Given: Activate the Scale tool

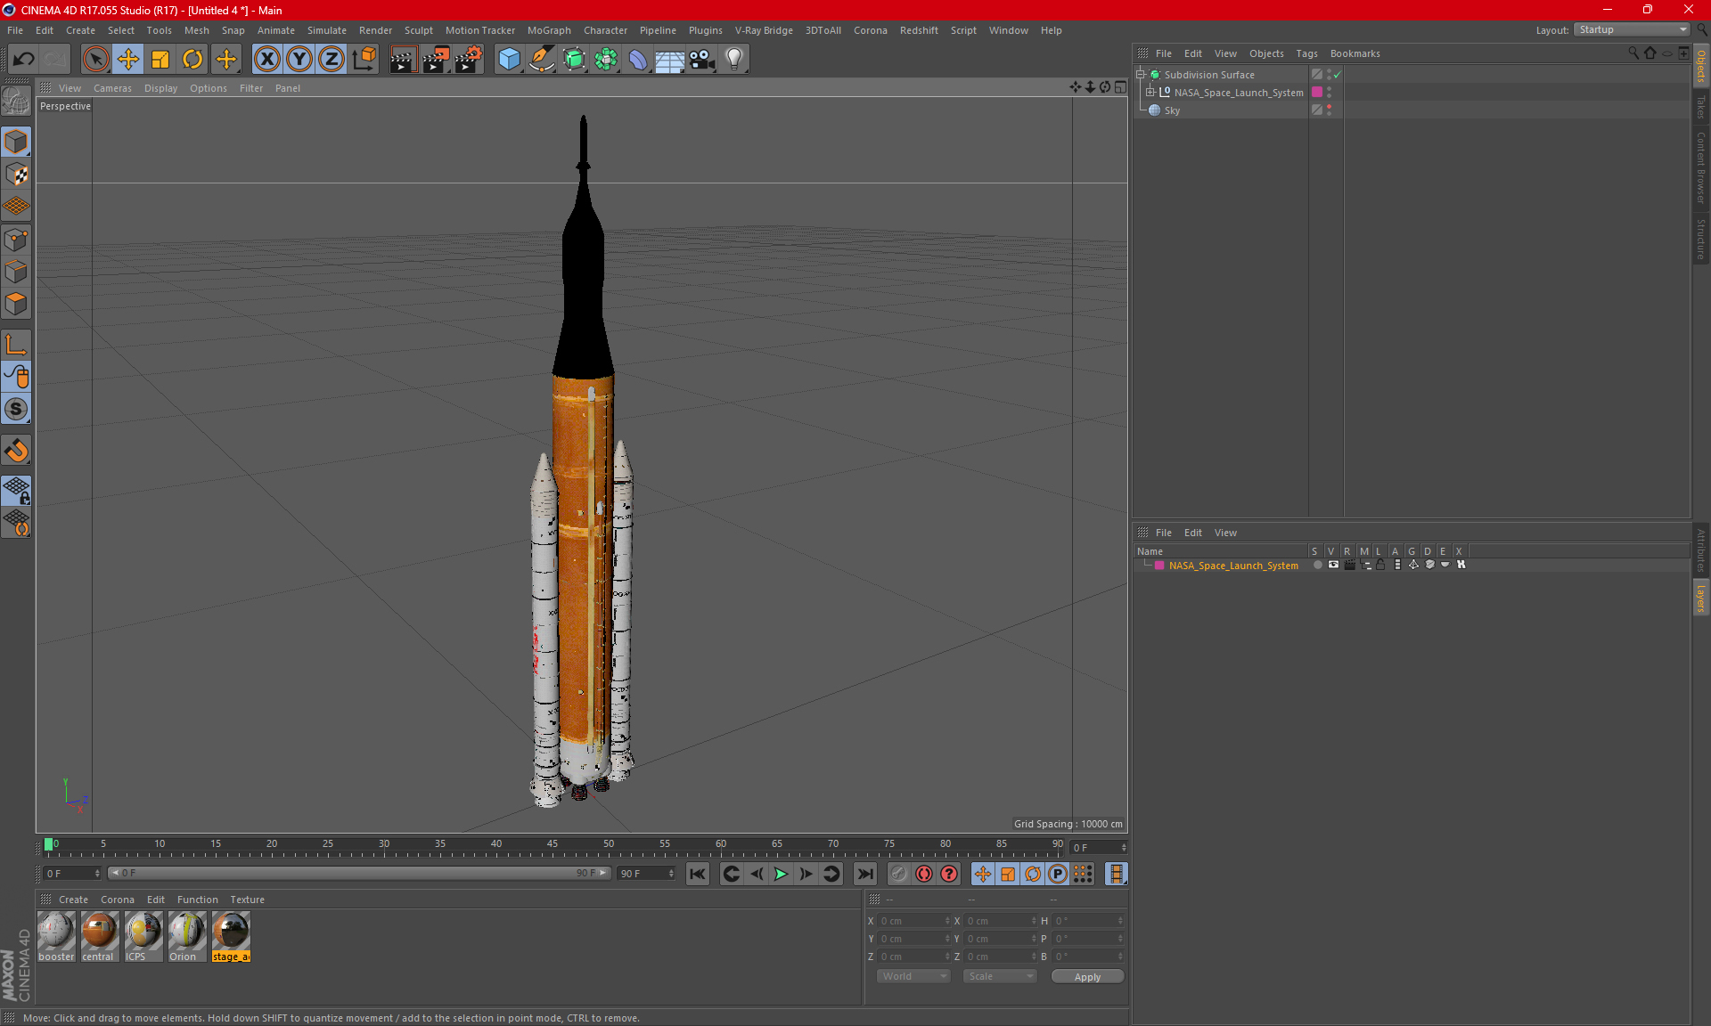Looking at the screenshot, I should pos(160,59).
